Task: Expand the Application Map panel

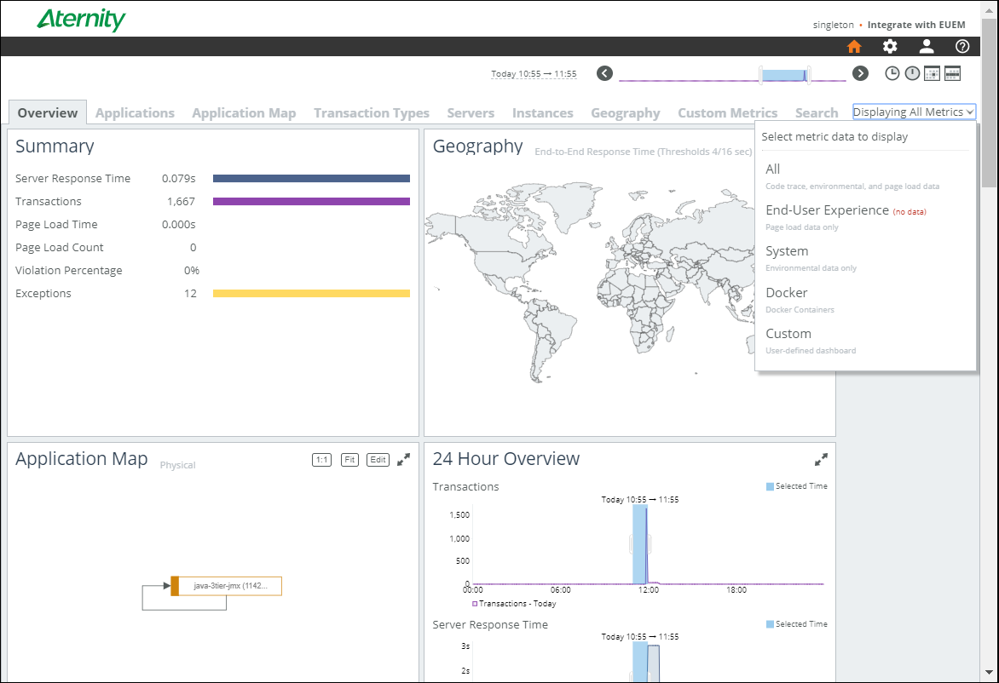Action: (404, 460)
